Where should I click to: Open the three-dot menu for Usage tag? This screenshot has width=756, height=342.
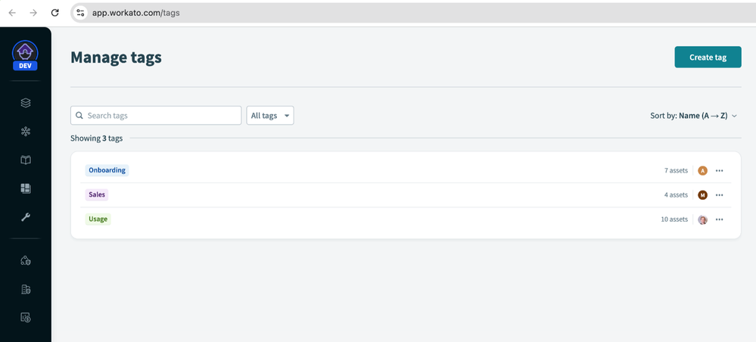pyautogui.click(x=719, y=219)
